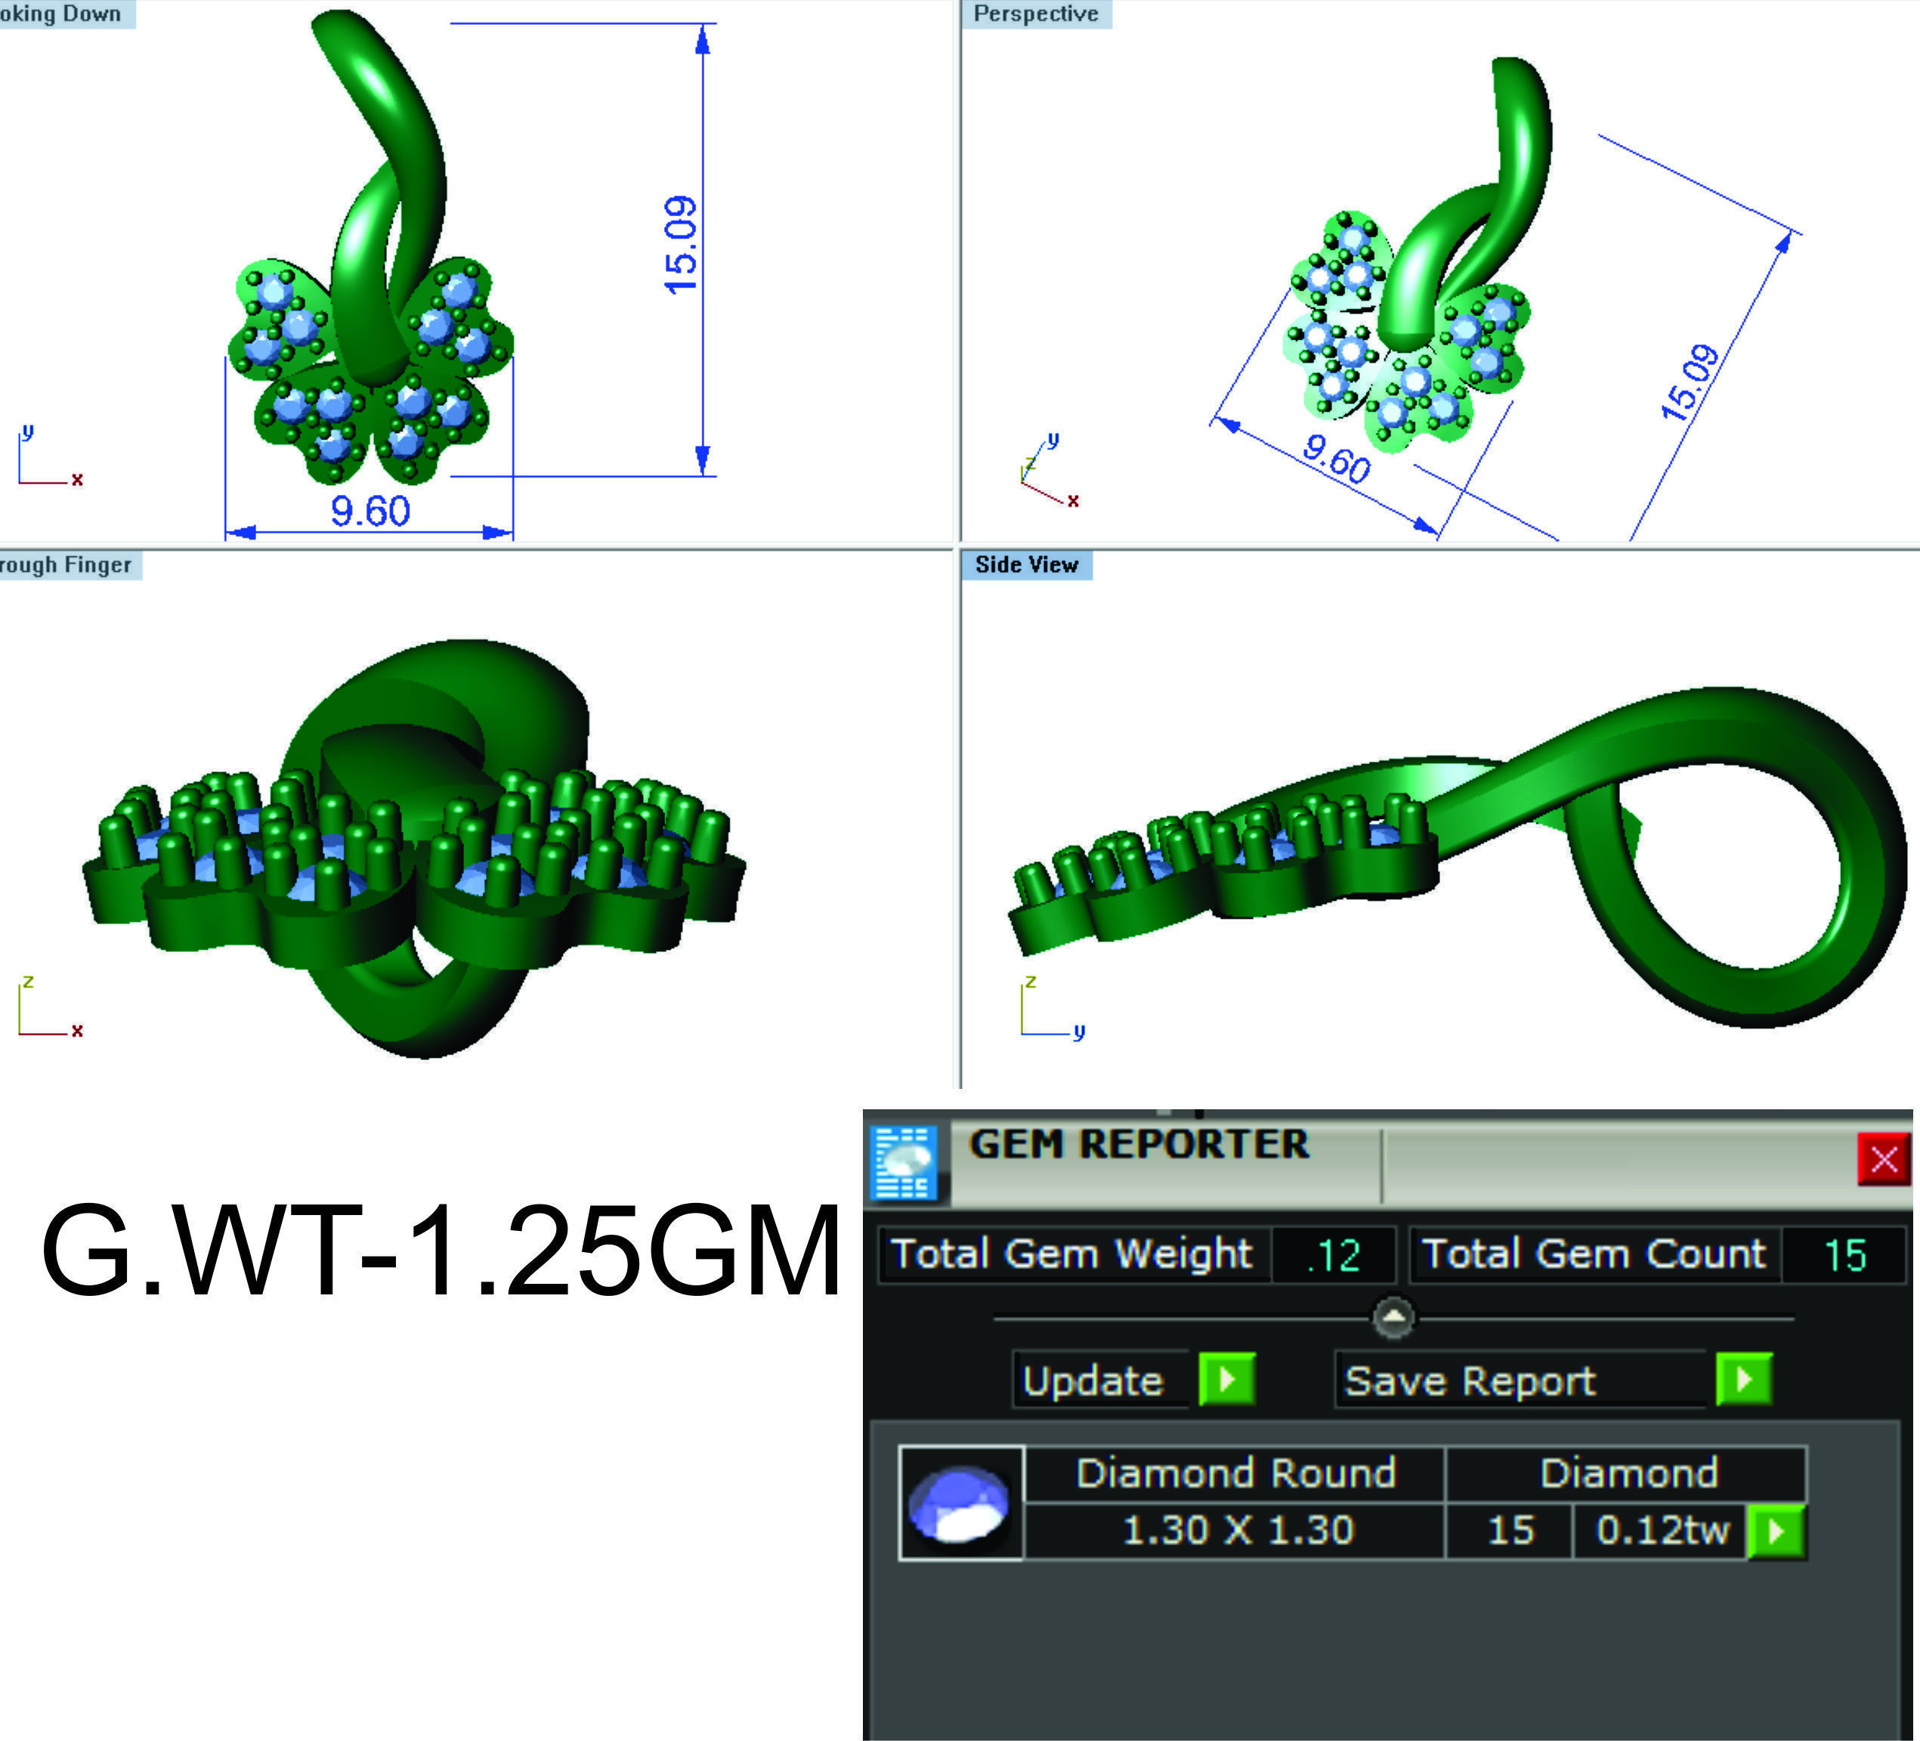
Task: Select the 1.30 X 1.30 size cell
Action: 1235,1530
